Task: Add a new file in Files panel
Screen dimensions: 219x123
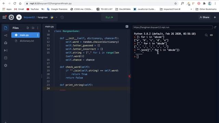Action: point(28,28)
